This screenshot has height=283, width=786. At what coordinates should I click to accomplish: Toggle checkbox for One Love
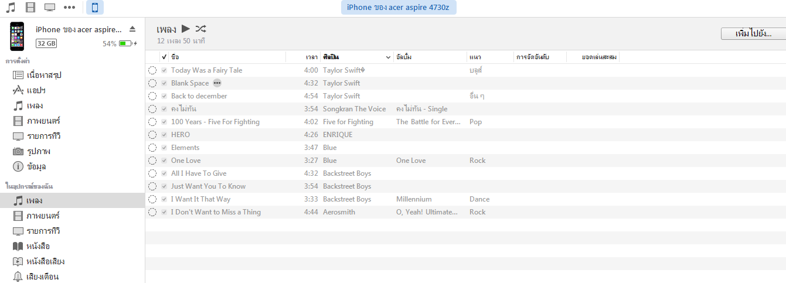(x=165, y=161)
